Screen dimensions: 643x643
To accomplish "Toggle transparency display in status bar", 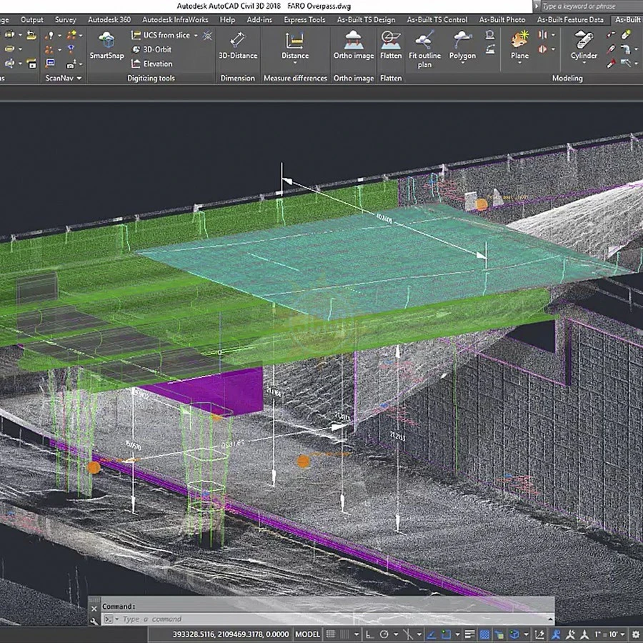I will click(484, 634).
